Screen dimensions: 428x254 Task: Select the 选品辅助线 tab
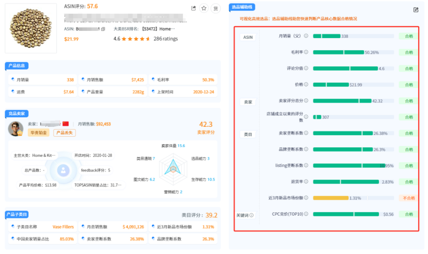point(242,7)
